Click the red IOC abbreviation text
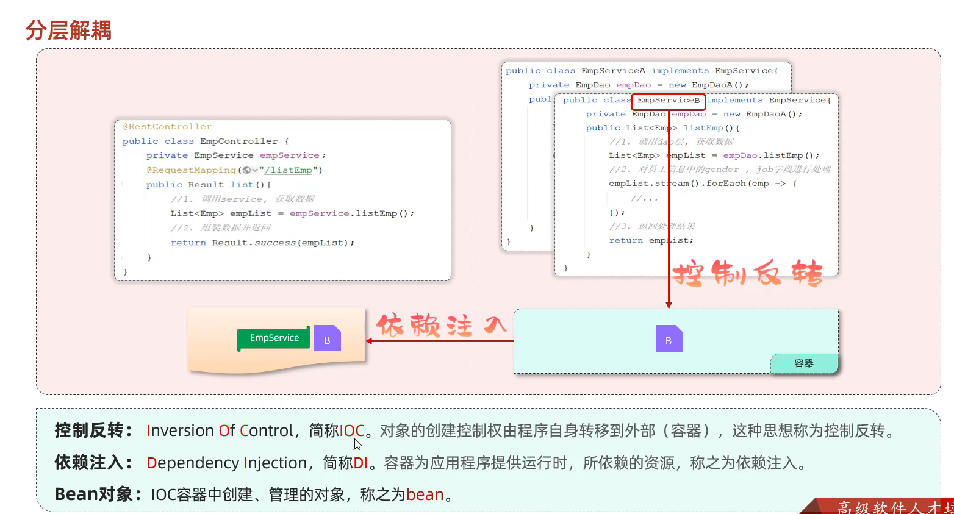Viewport: 954px width, 514px height. click(x=351, y=430)
